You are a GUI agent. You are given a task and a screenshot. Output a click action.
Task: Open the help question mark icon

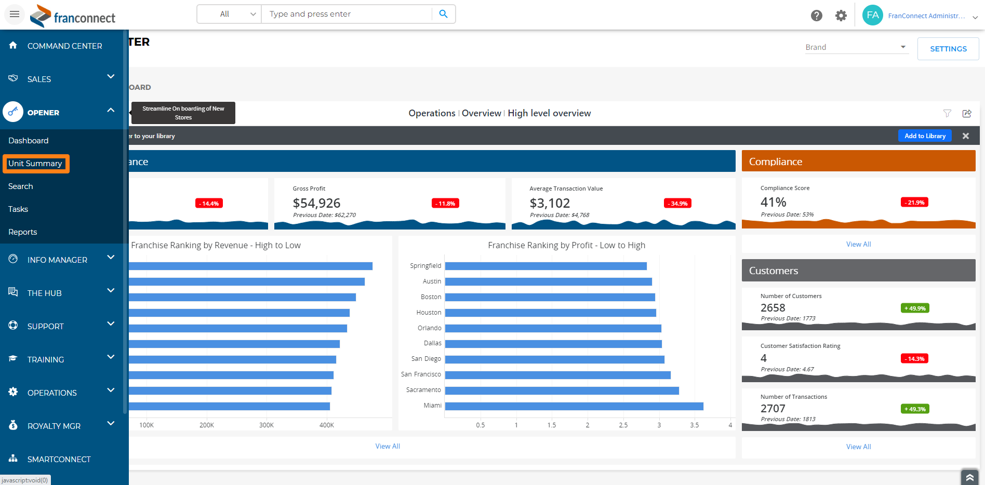[x=817, y=16]
